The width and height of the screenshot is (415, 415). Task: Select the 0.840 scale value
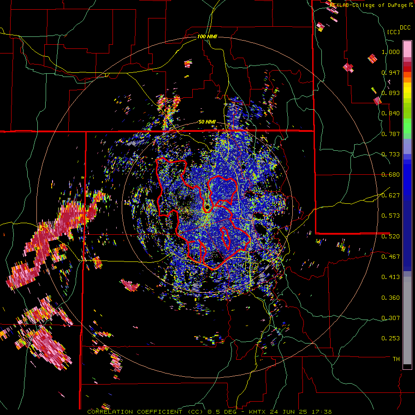click(391, 113)
